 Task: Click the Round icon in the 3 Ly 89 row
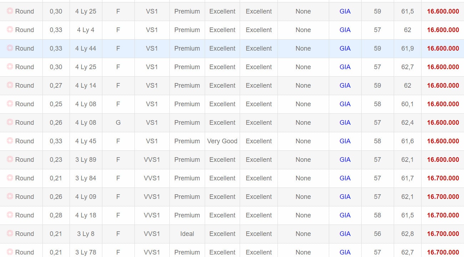click(x=10, y=159)
